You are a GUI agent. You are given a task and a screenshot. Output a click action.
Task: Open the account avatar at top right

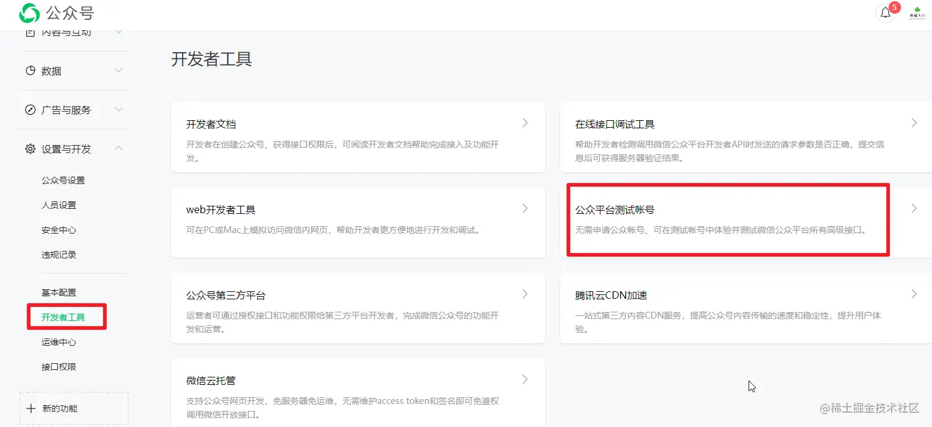click(917, 13)
